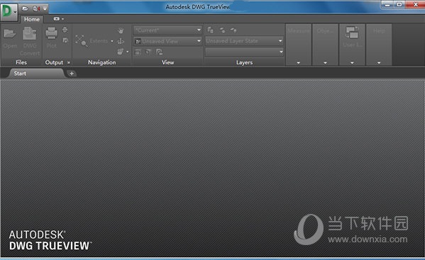Open the ribbon minimize options button
425x260 pixels.
tap(58, 19)
